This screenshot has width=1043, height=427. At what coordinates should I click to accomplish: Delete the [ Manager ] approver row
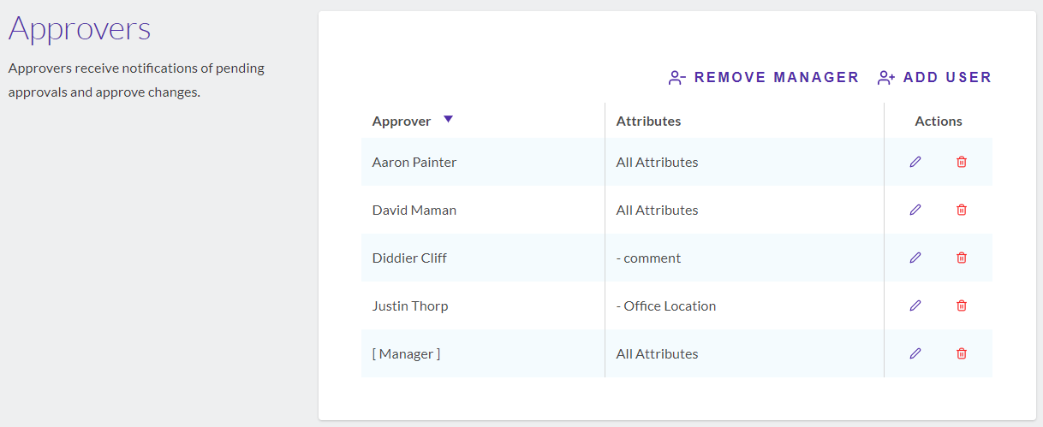(x=962, y=353)
